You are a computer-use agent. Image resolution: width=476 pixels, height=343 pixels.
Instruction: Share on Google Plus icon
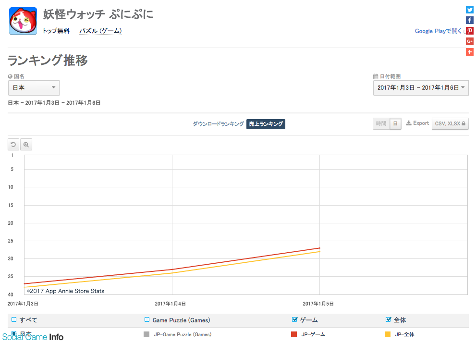point(470,41)
